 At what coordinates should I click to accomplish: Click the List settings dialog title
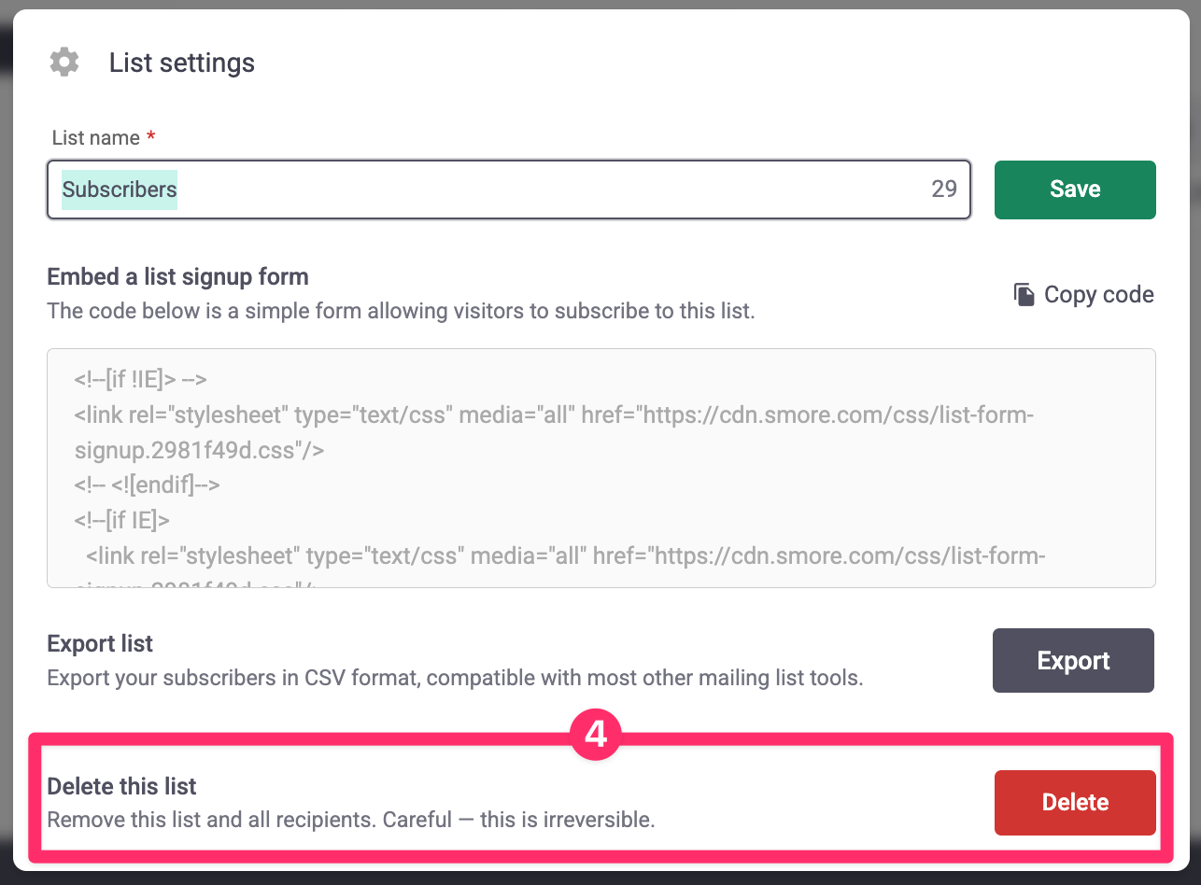point(182,63)
